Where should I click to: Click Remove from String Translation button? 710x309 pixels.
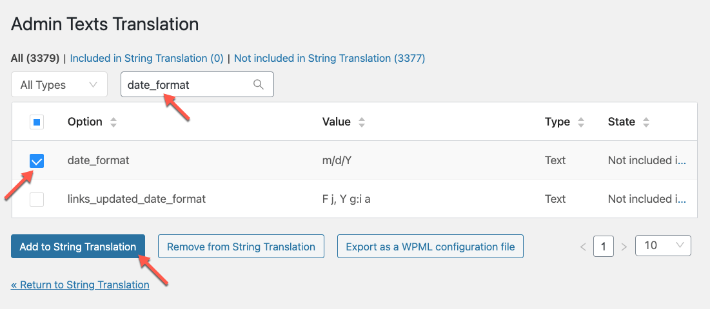tap(241, 247)
